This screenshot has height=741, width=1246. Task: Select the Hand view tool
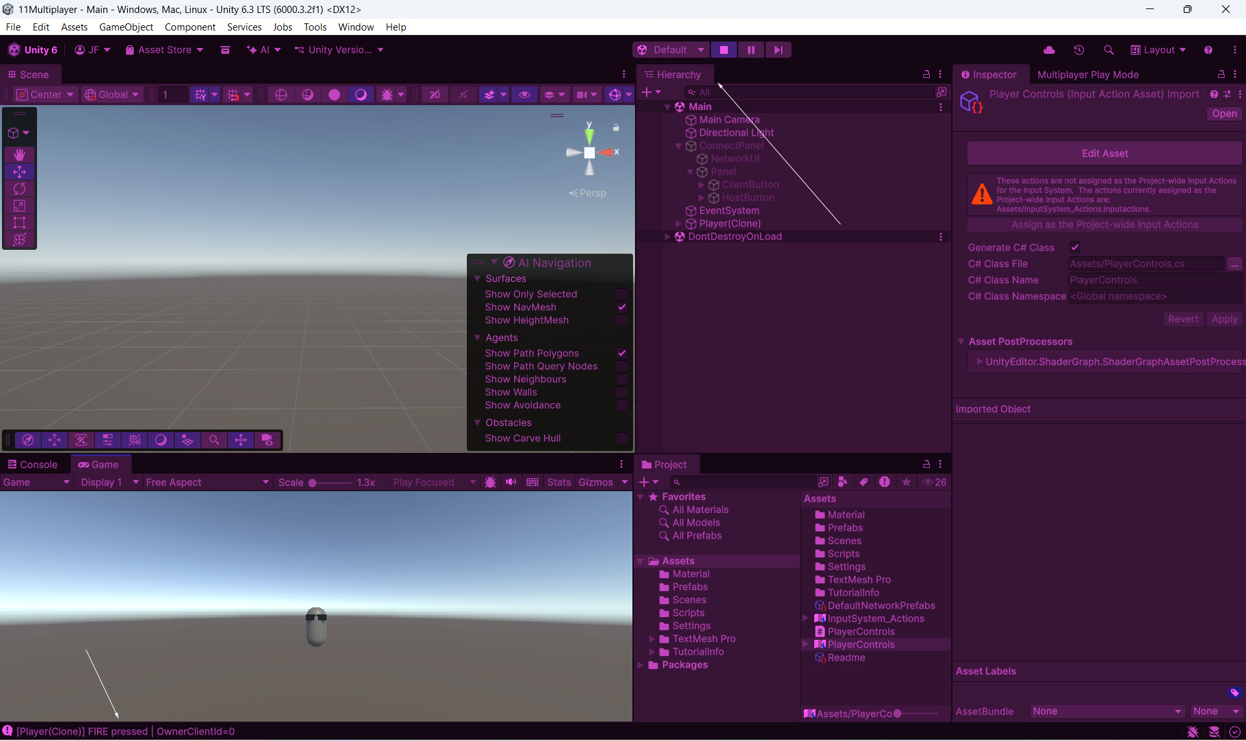point(19,154)
